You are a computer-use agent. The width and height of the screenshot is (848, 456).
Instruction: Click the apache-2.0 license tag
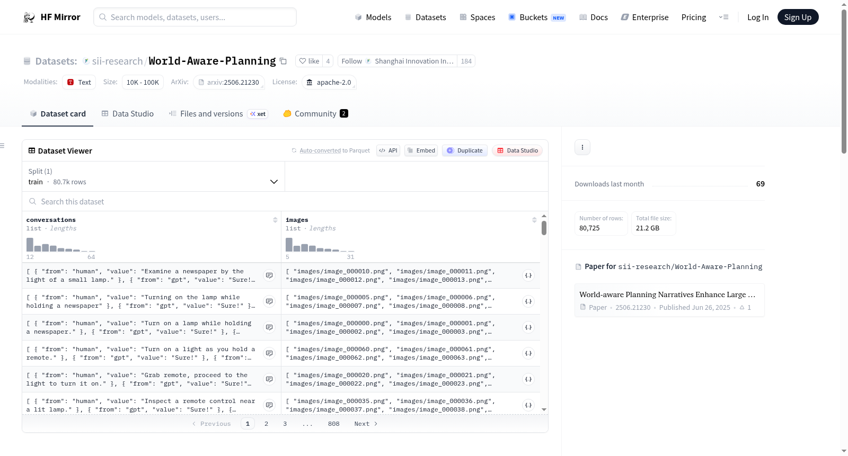[x=329, y=83]
